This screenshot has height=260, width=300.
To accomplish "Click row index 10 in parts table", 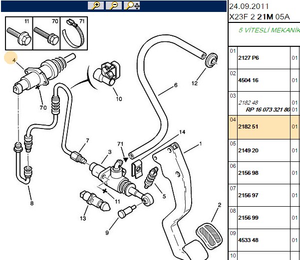I will [233, 256].
